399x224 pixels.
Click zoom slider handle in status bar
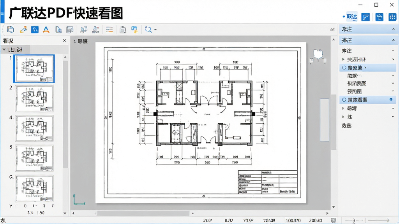353,220
